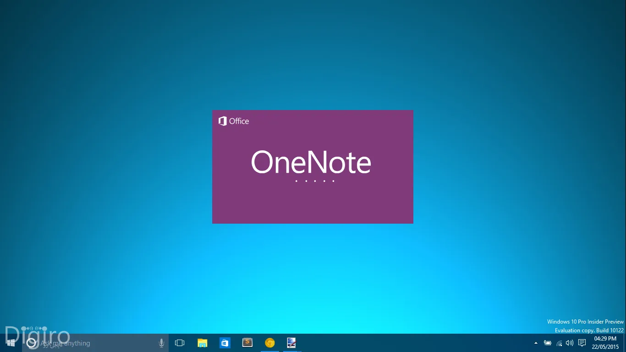Activate the Cortana microphone
The height and width of the screenshot is (352, 626).
point(161,343)
